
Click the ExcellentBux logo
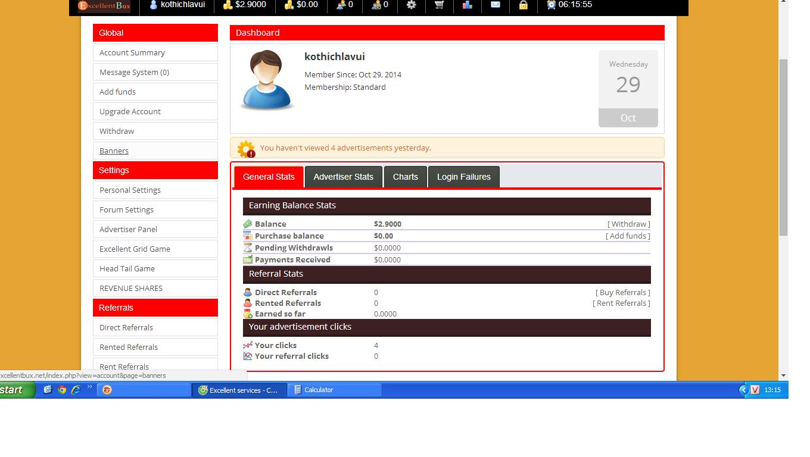point(104,6)
